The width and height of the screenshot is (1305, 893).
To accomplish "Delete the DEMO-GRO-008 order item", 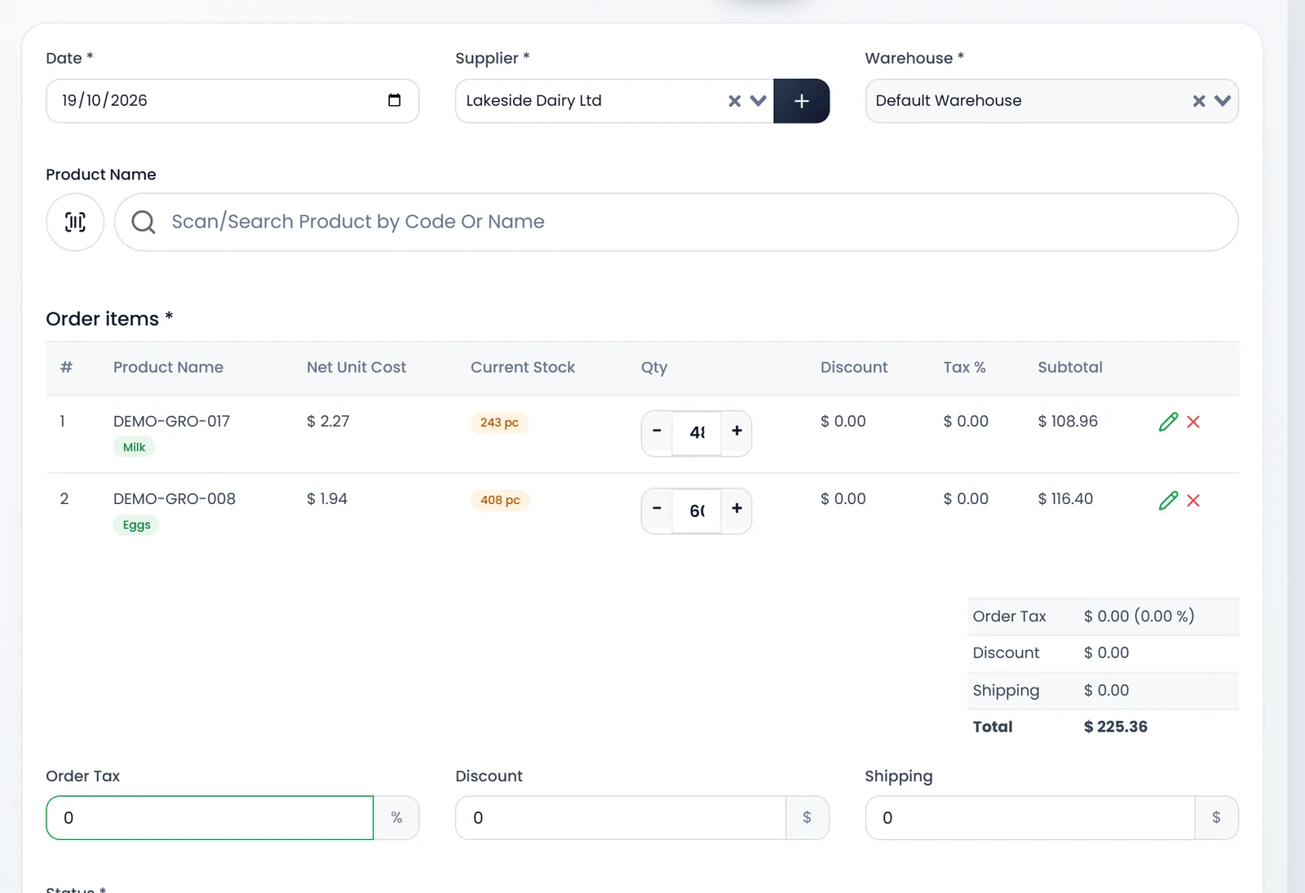I will (x=1193, y=500).
